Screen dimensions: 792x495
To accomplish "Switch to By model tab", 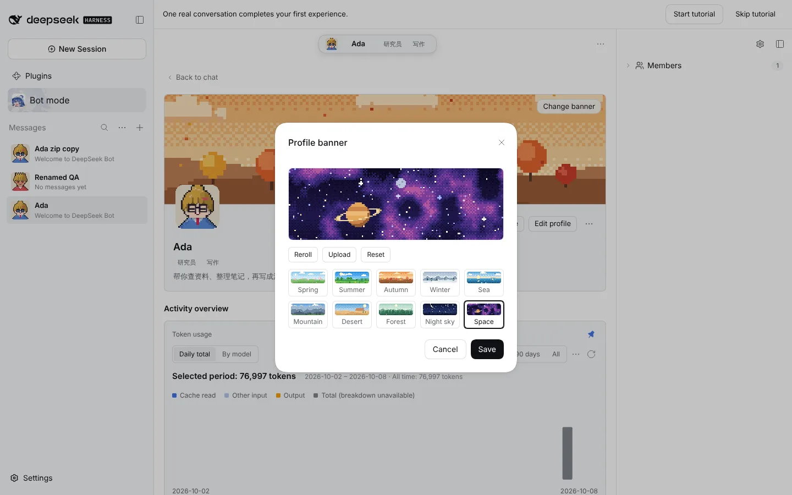I will tap(237, 354).
